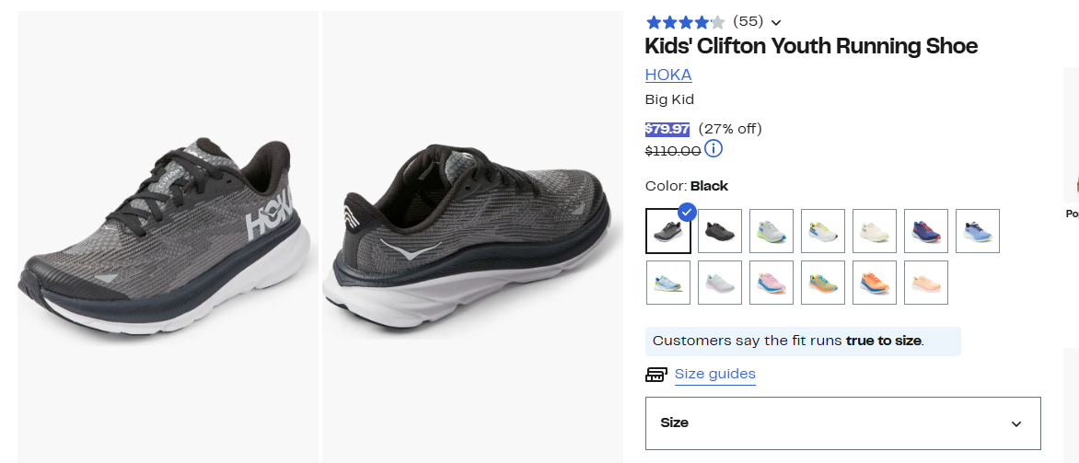
Task: Pick the pink shoe color option
Action: 772,283
